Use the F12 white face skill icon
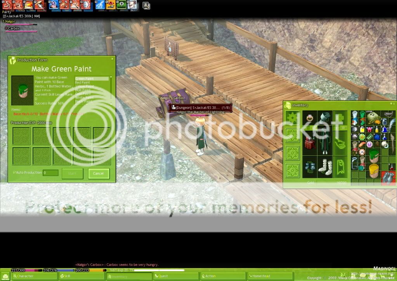397x281 pixels. [x=132, y=5]
